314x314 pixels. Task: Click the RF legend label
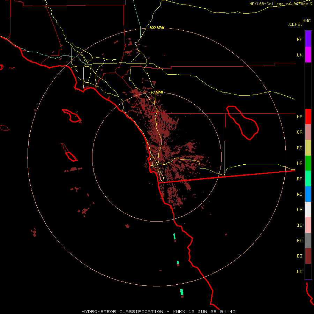click(299, 39)
